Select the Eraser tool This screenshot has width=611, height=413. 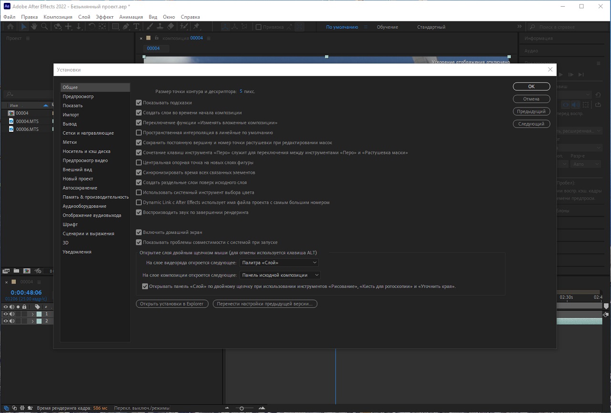(171, 27)
